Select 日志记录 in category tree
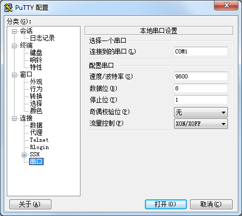This screenshot has width=242, height=216. [x=42, y=38]
